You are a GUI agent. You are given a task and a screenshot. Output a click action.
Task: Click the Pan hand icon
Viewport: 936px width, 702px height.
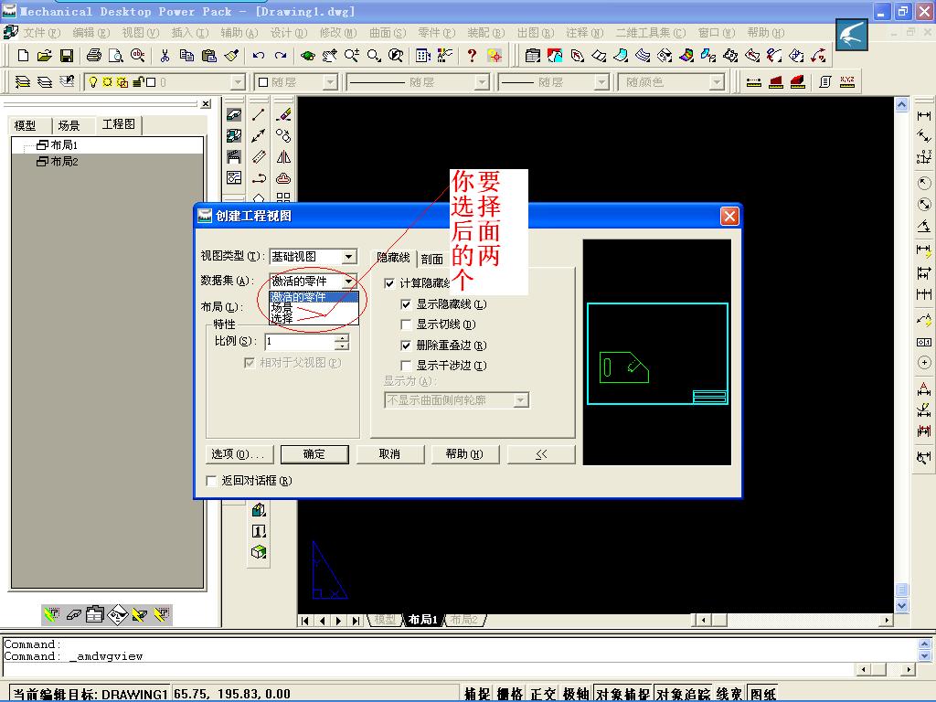click(329, 56)
